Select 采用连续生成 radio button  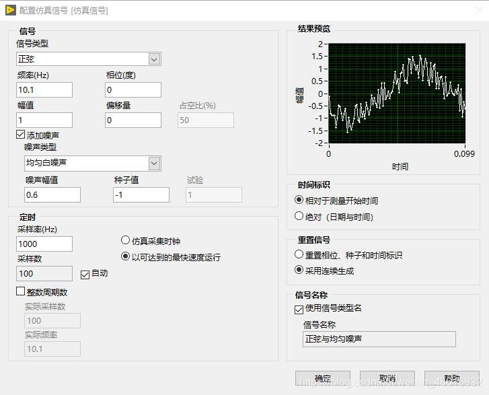(x=299, y=270)
